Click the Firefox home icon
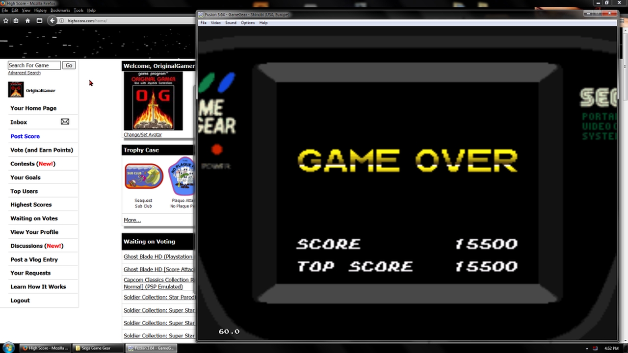This screenshot has width=628, height=353. 27,21
